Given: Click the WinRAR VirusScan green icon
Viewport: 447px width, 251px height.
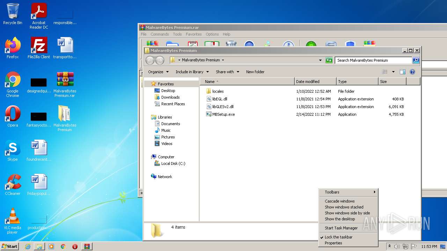Looking at the screenshot, I should pyautogui.click(x=311, y=44).
